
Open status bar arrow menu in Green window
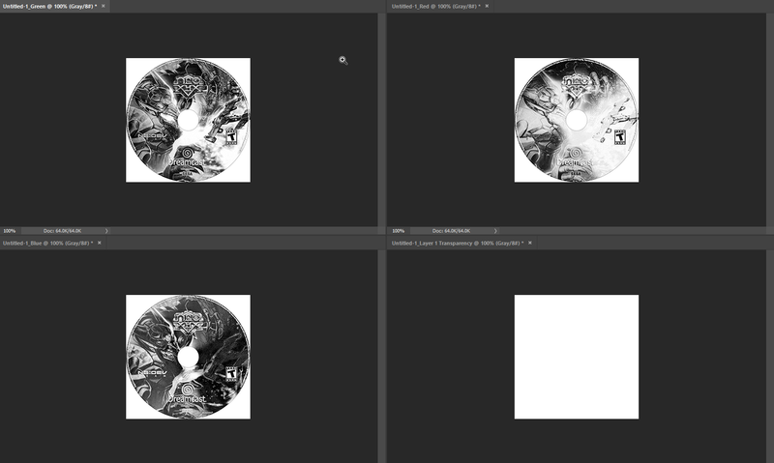pos(106,231)
